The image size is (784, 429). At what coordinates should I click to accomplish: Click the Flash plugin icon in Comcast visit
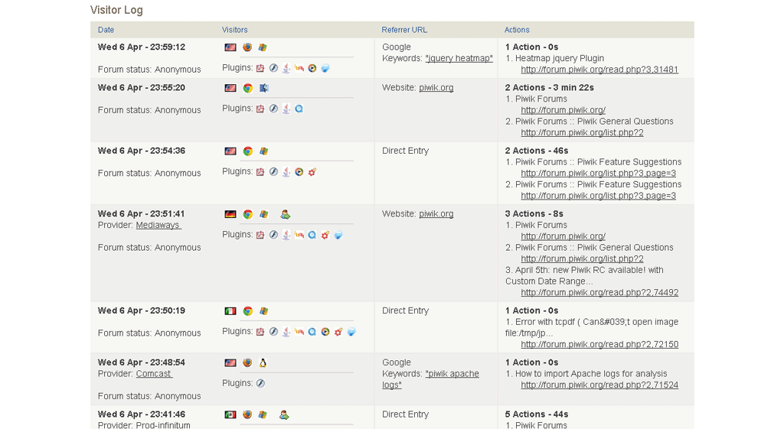pos(260,383)
